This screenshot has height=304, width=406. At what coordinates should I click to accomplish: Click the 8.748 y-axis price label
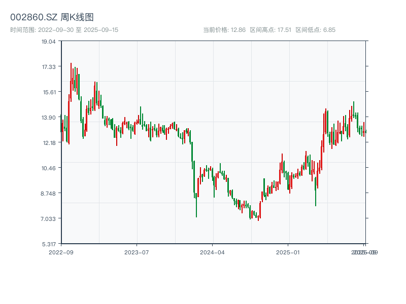49,194
